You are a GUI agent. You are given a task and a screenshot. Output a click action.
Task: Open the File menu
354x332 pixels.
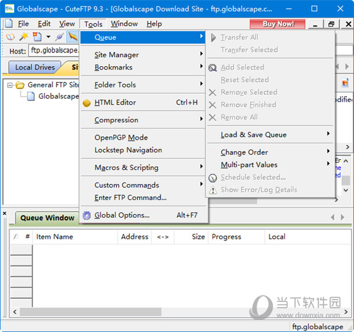(x=23, y=24)
